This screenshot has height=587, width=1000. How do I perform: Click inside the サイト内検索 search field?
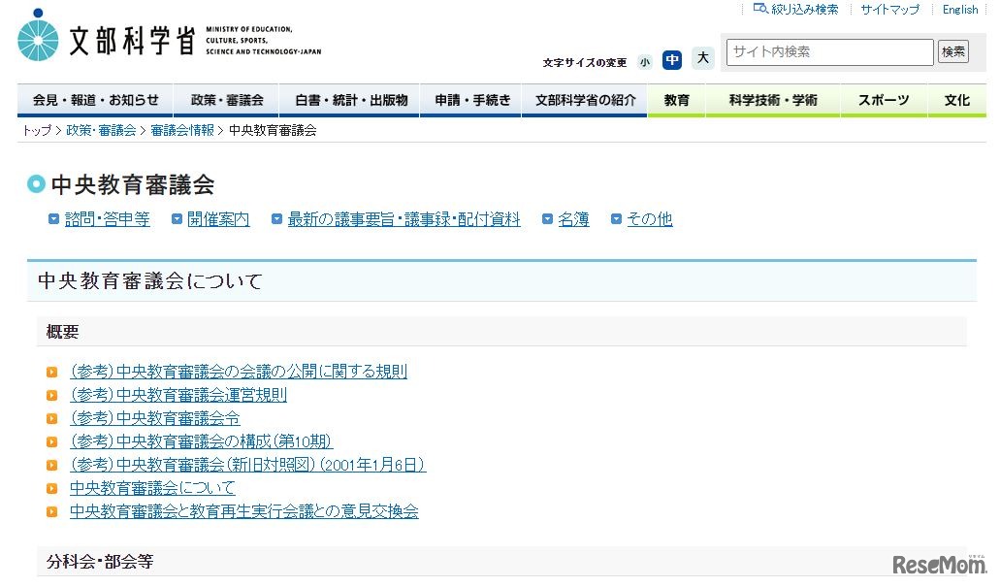coord(829,51)
